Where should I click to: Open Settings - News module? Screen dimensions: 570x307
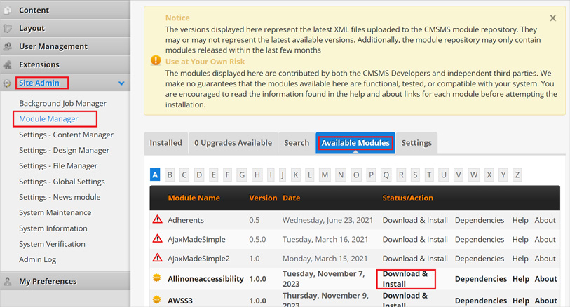point(60,197)
